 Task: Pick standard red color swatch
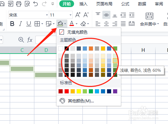pos(67,91)
